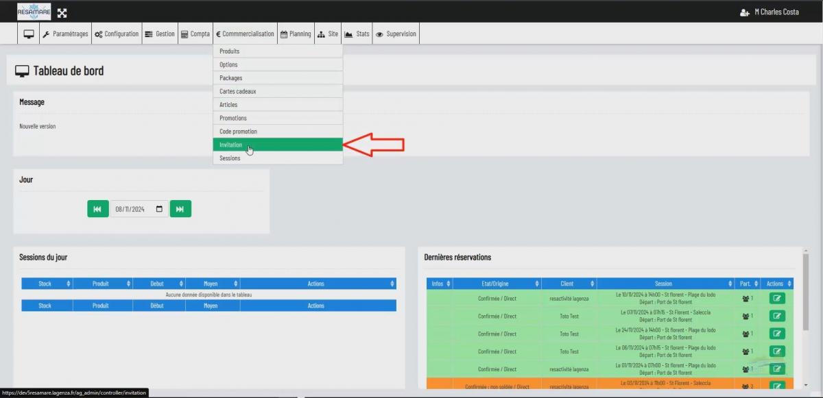Open calendar picker in the date field

click(160, 209)
